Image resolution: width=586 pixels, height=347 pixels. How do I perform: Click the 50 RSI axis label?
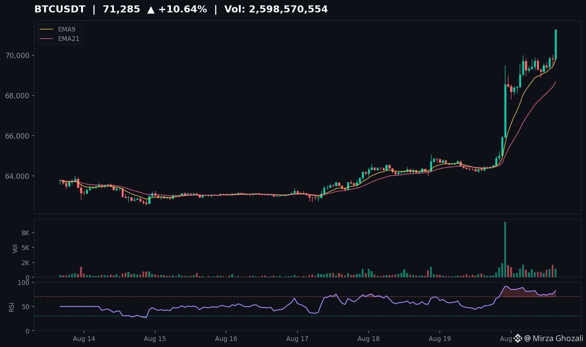tap(26, 307)
